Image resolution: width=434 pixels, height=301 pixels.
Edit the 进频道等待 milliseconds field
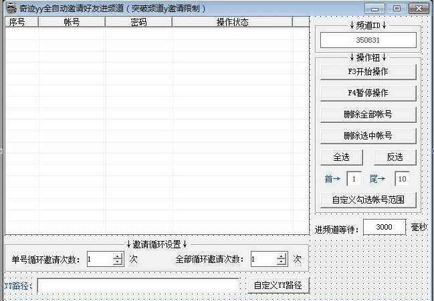tap(384, 227)
